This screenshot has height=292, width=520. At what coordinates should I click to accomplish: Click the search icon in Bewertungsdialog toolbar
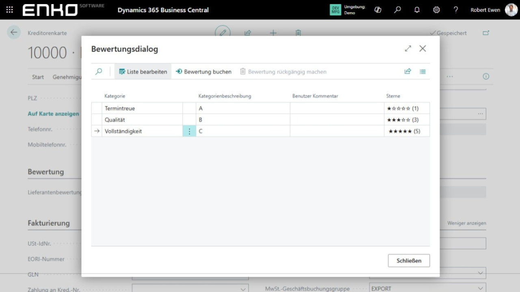pyautogui.click(x=99, y=71)
